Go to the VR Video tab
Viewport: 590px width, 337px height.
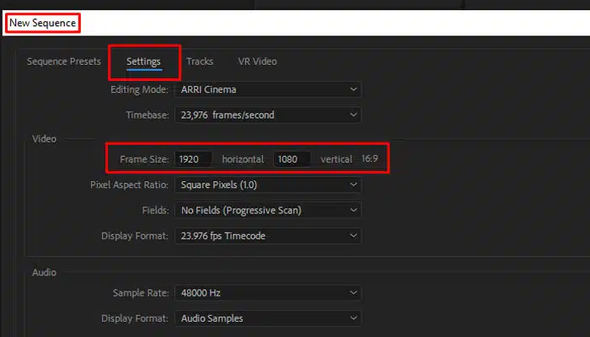(257, 62)
